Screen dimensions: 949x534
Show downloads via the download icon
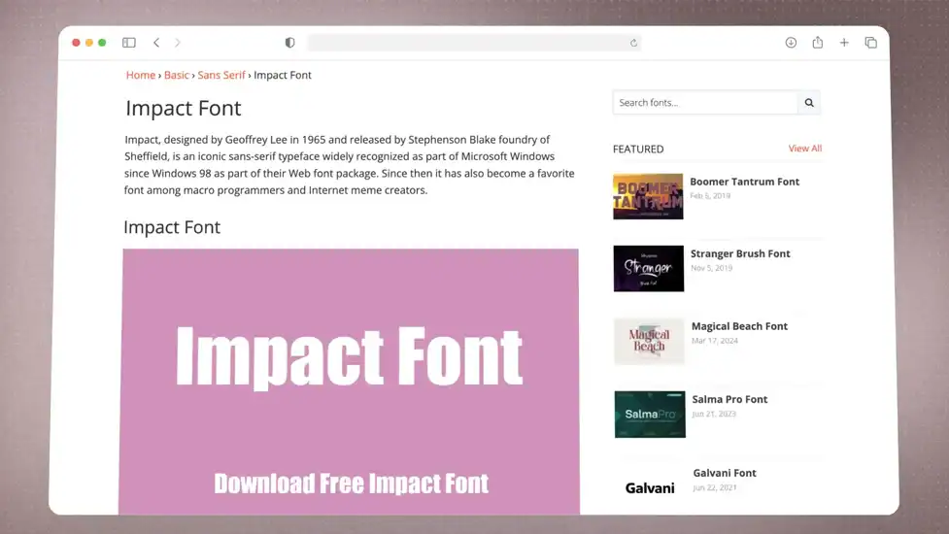coord(791,43)
